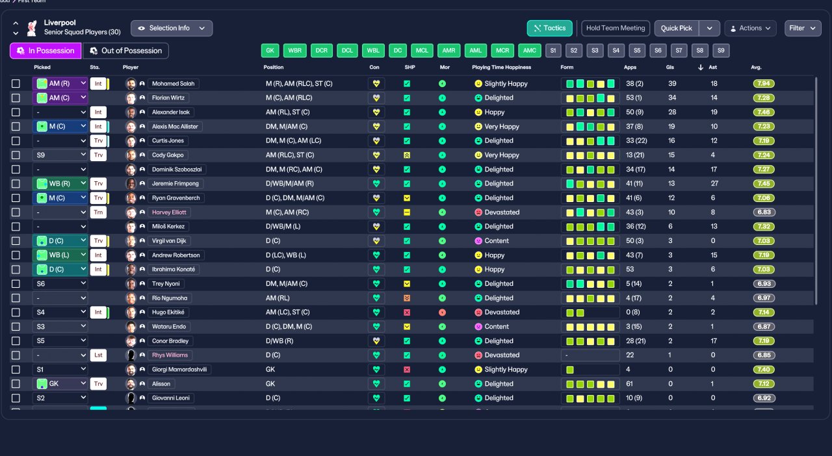Click Alisson's player portrait

(x=131, y=384)
